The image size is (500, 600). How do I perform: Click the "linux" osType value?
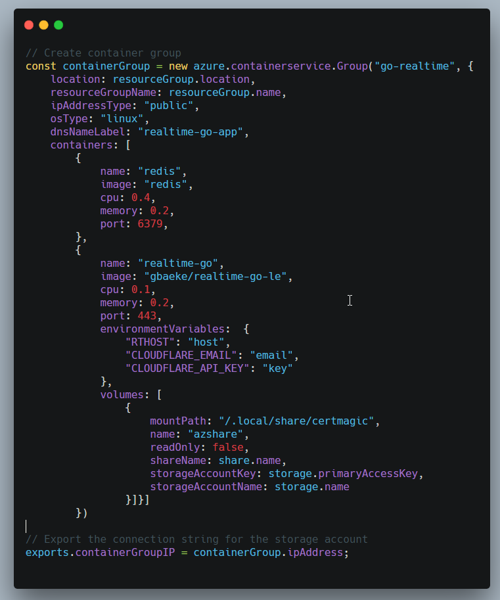click(x=125, y=119)
